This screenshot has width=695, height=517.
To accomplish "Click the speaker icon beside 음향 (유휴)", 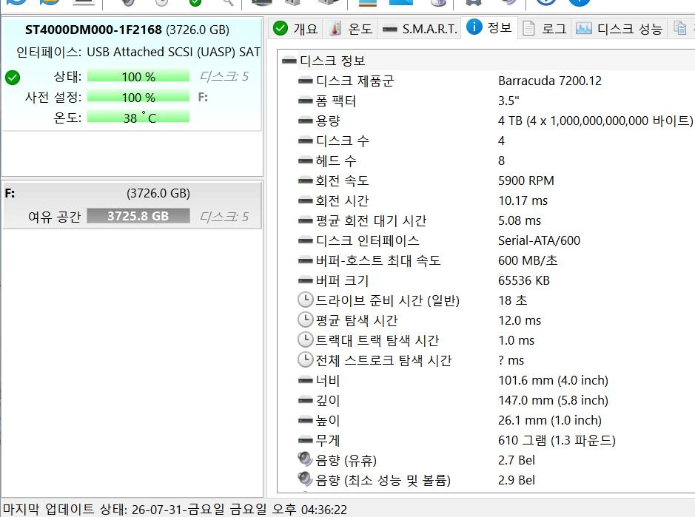I will pyautogui.click(x=306, y=459).
